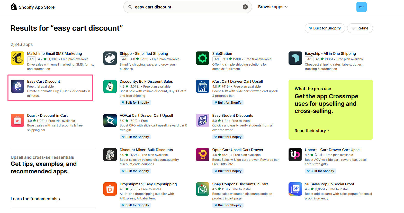
Task: Open the vos account avatar menu
Action: coord(361,7)
